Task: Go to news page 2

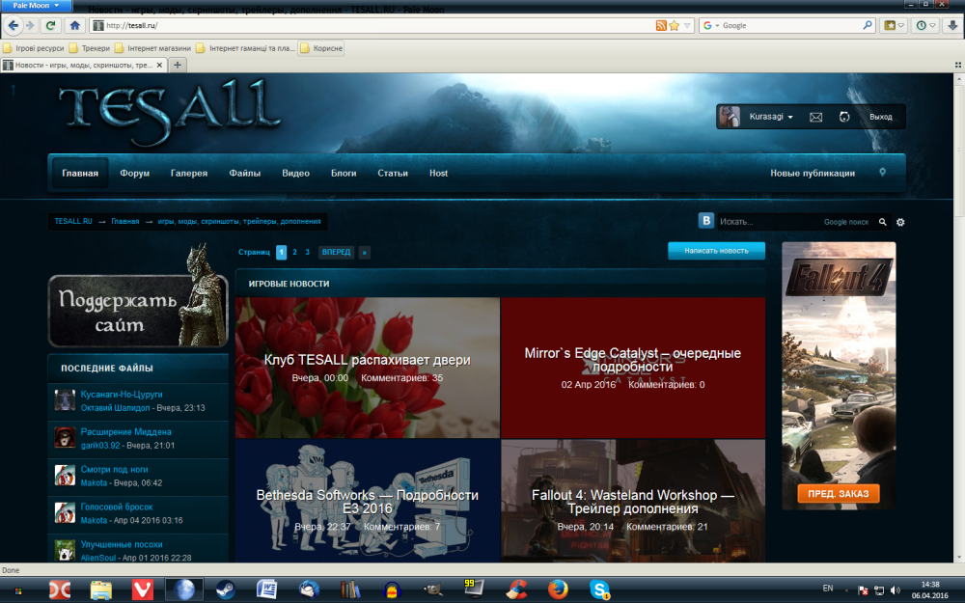Action: [294, 252]
